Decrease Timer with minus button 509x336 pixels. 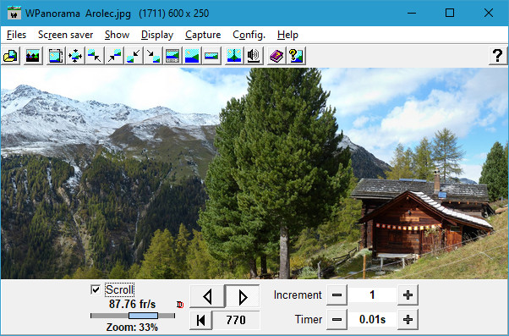[x=337, y=319]
